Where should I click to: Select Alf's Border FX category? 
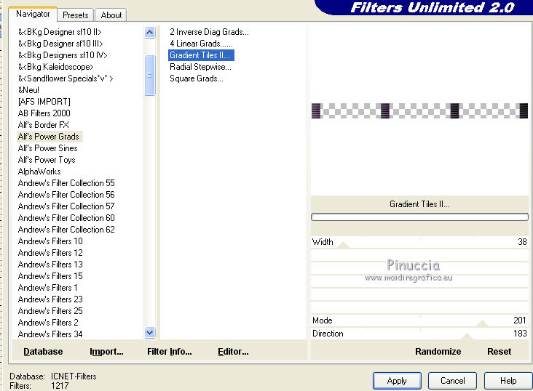click(x=44, y=125)
